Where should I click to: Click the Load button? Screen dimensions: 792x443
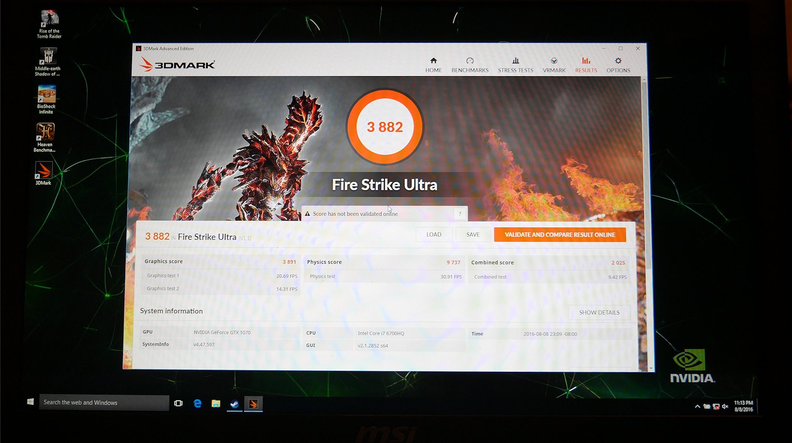(x=434, y=235)
